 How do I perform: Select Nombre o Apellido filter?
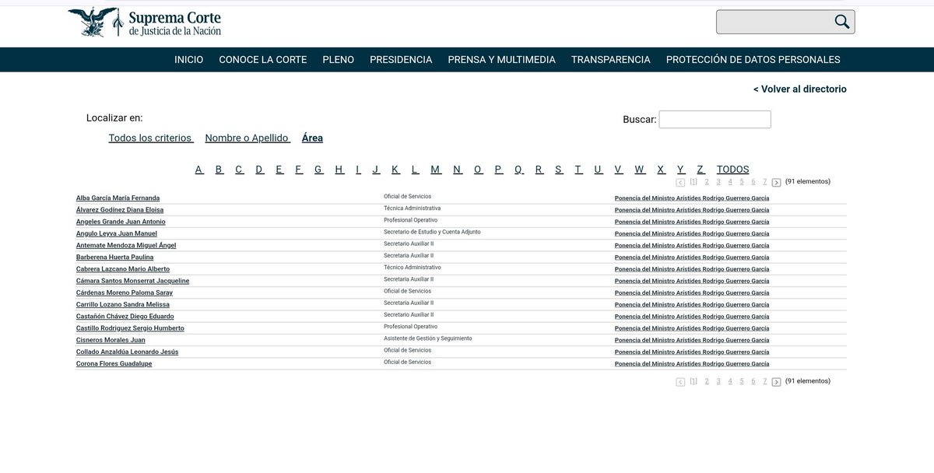[248, 138]
